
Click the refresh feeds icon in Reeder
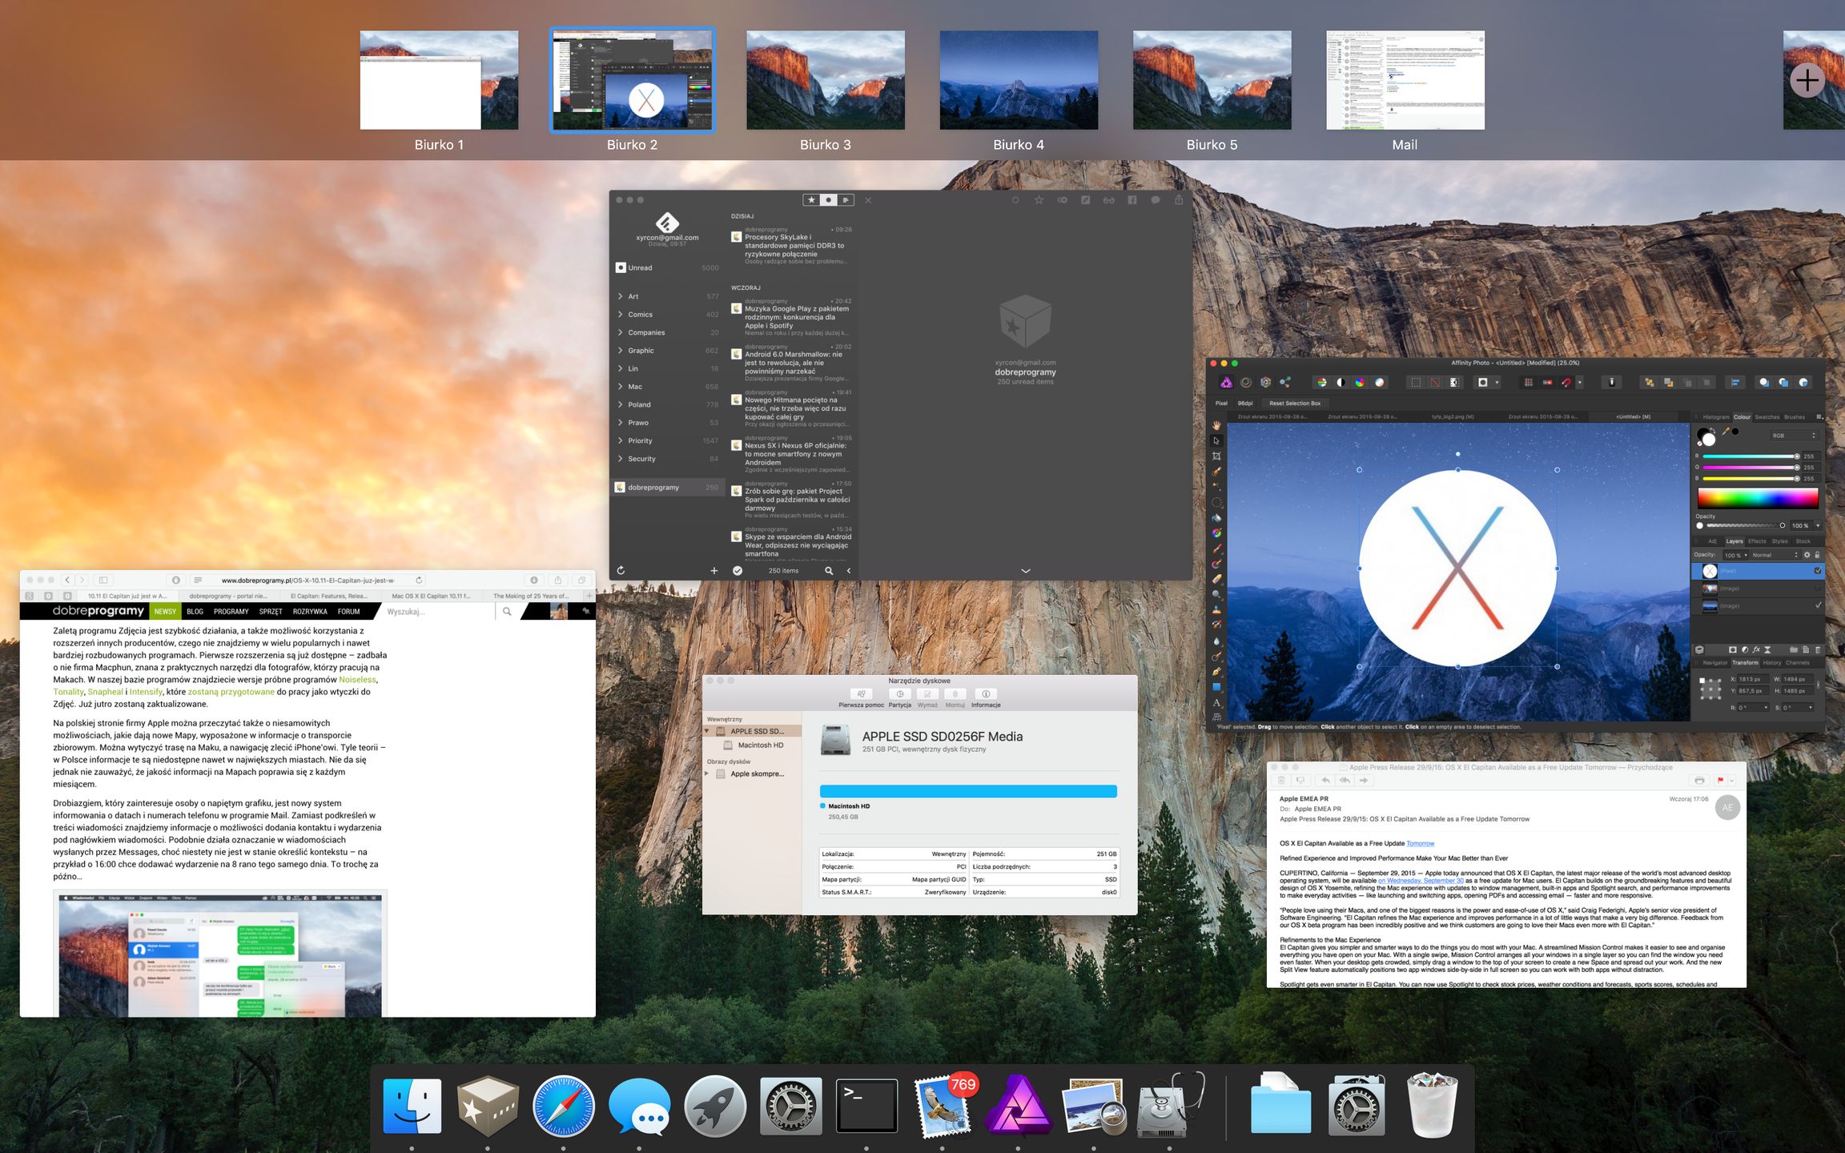(x=621, y=571)
